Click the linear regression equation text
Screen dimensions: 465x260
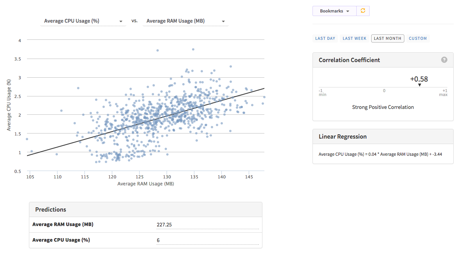(380, 154)
